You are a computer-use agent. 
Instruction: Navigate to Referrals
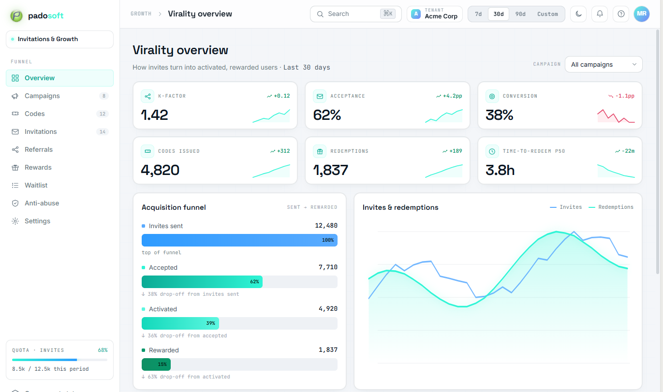(x=59, y=149)
